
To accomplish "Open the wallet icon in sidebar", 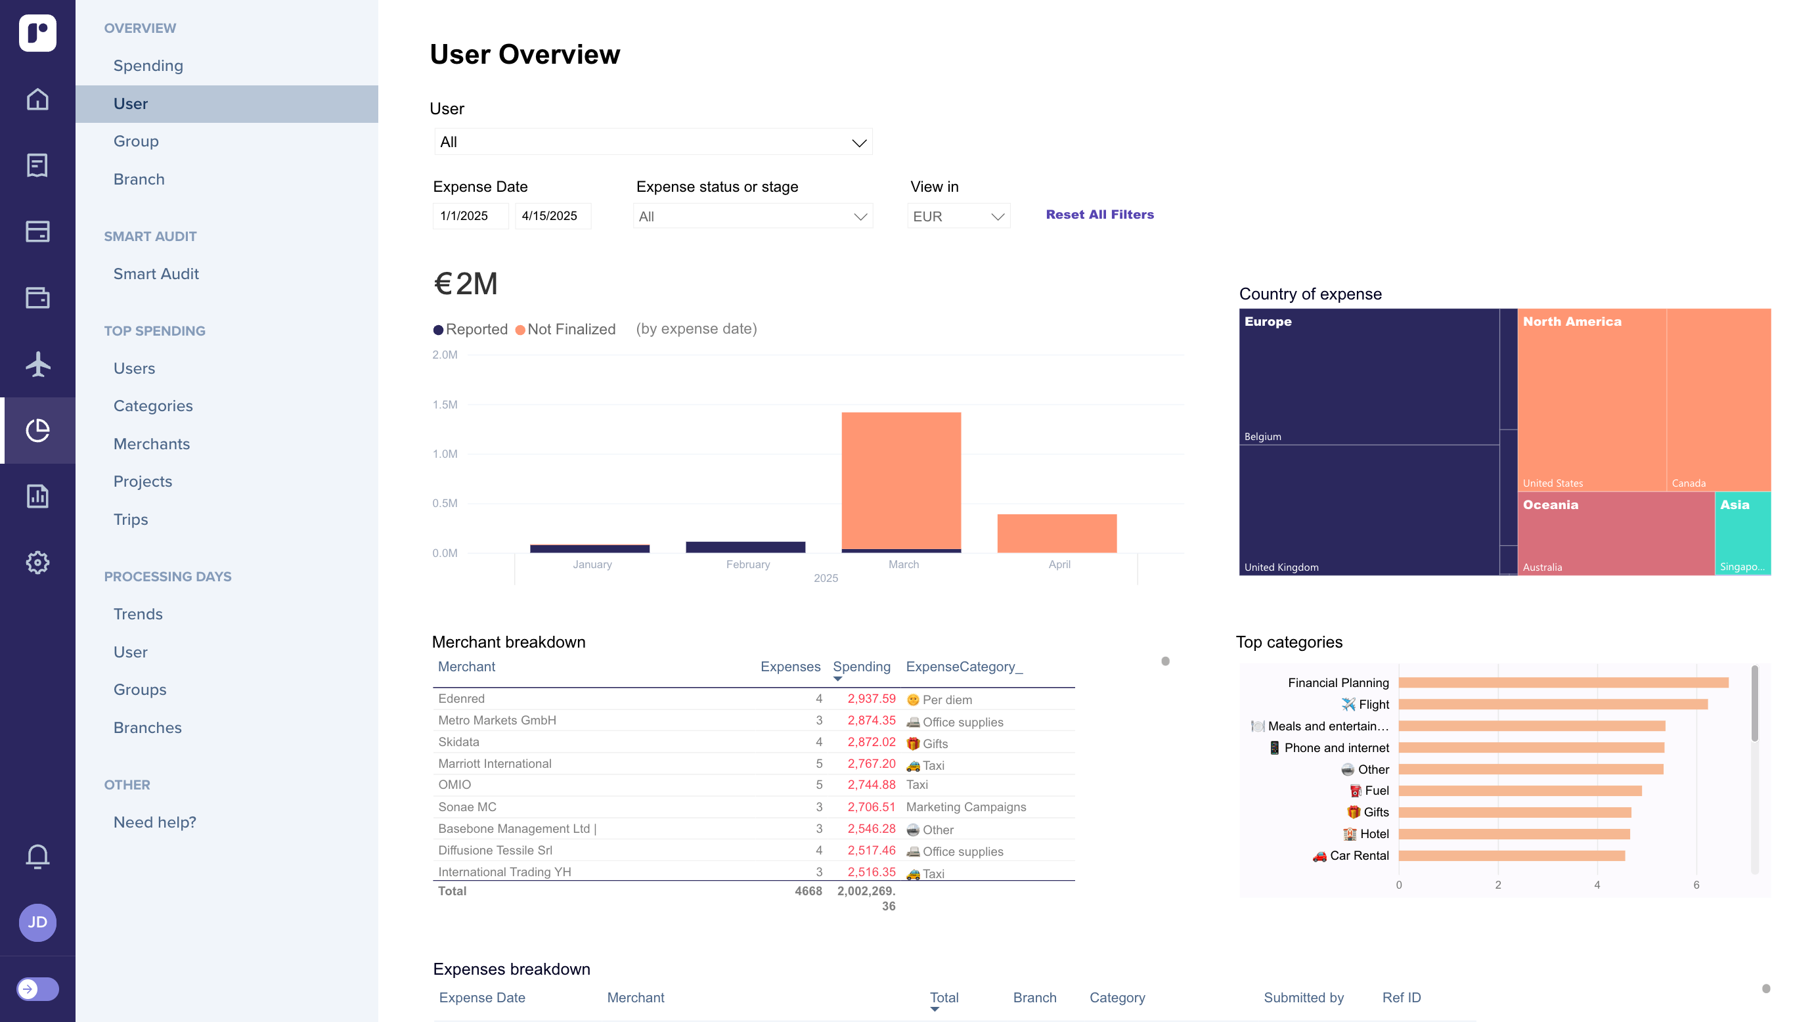I will click(x=37, y=298).
